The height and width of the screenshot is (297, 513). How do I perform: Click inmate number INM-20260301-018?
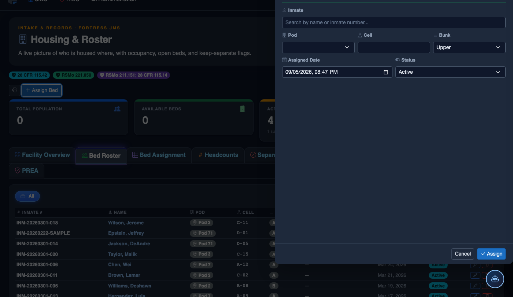pyautogui.click(x=37, y=223)
